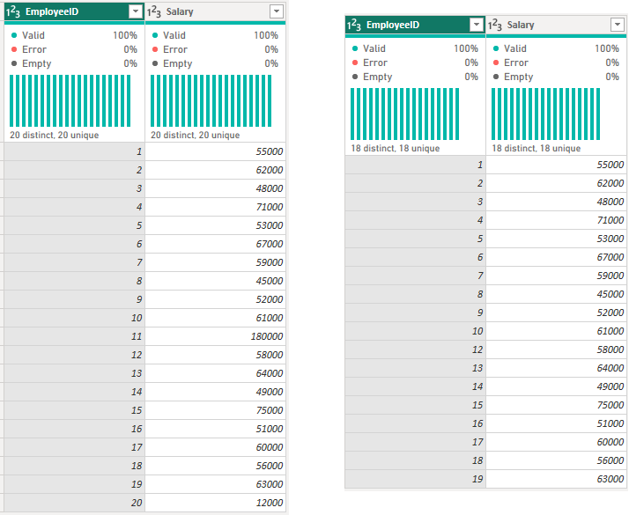Select the Salary column header in right table

(556, 25)
